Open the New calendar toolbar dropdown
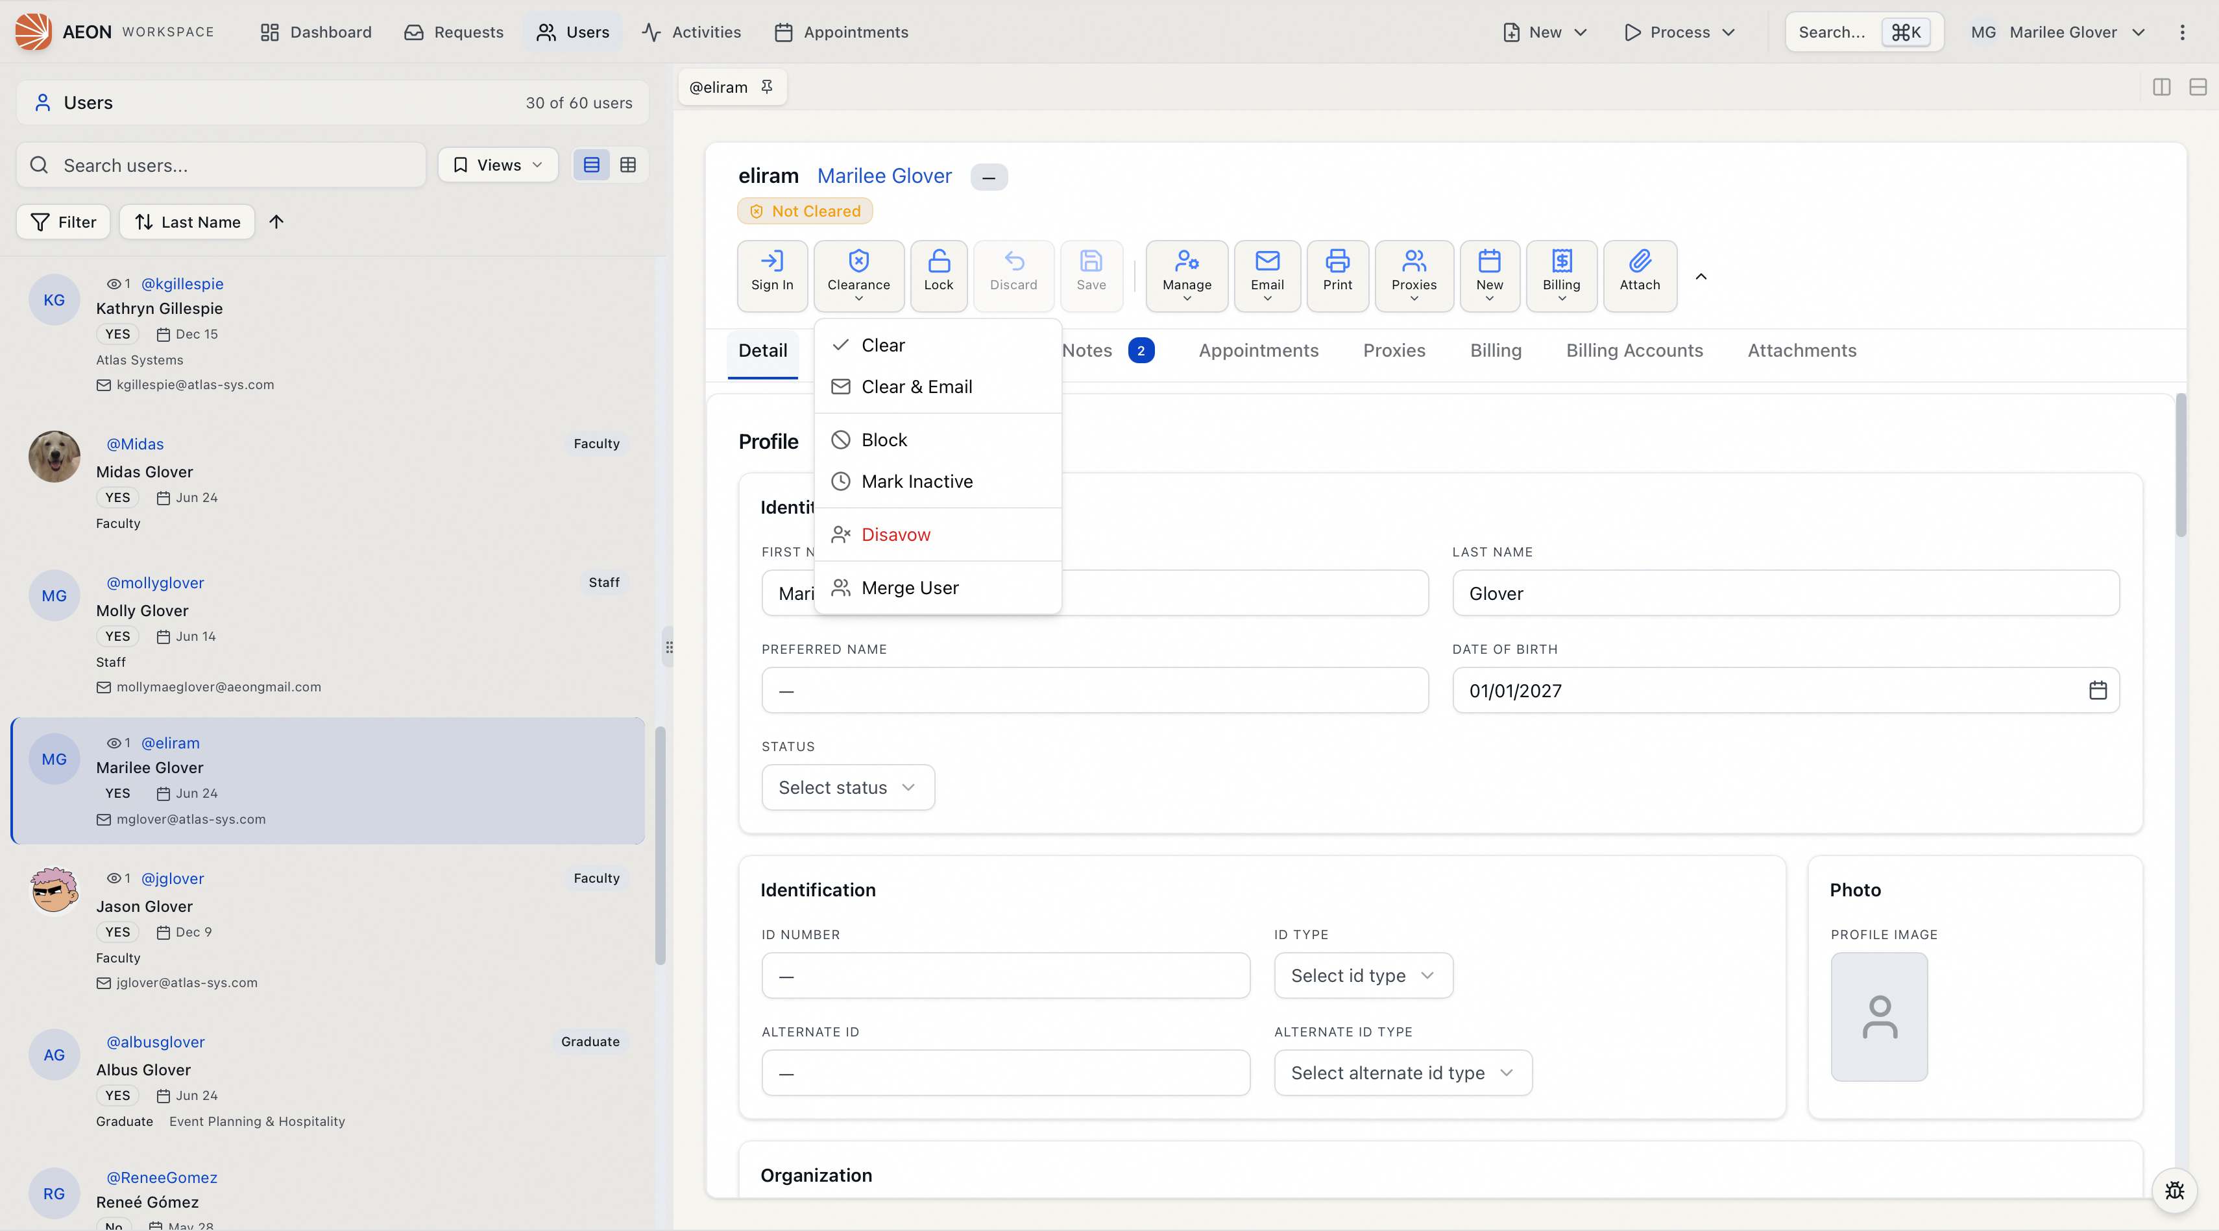2219x1231 pixels. pos(1488,276)
